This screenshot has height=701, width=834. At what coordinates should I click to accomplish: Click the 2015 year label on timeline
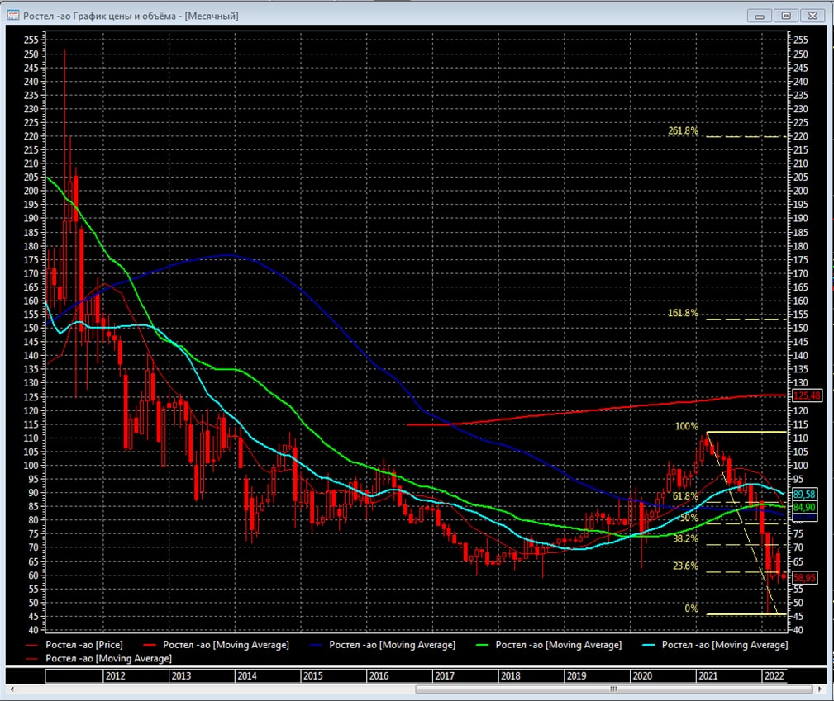click(x=312, y=676)
